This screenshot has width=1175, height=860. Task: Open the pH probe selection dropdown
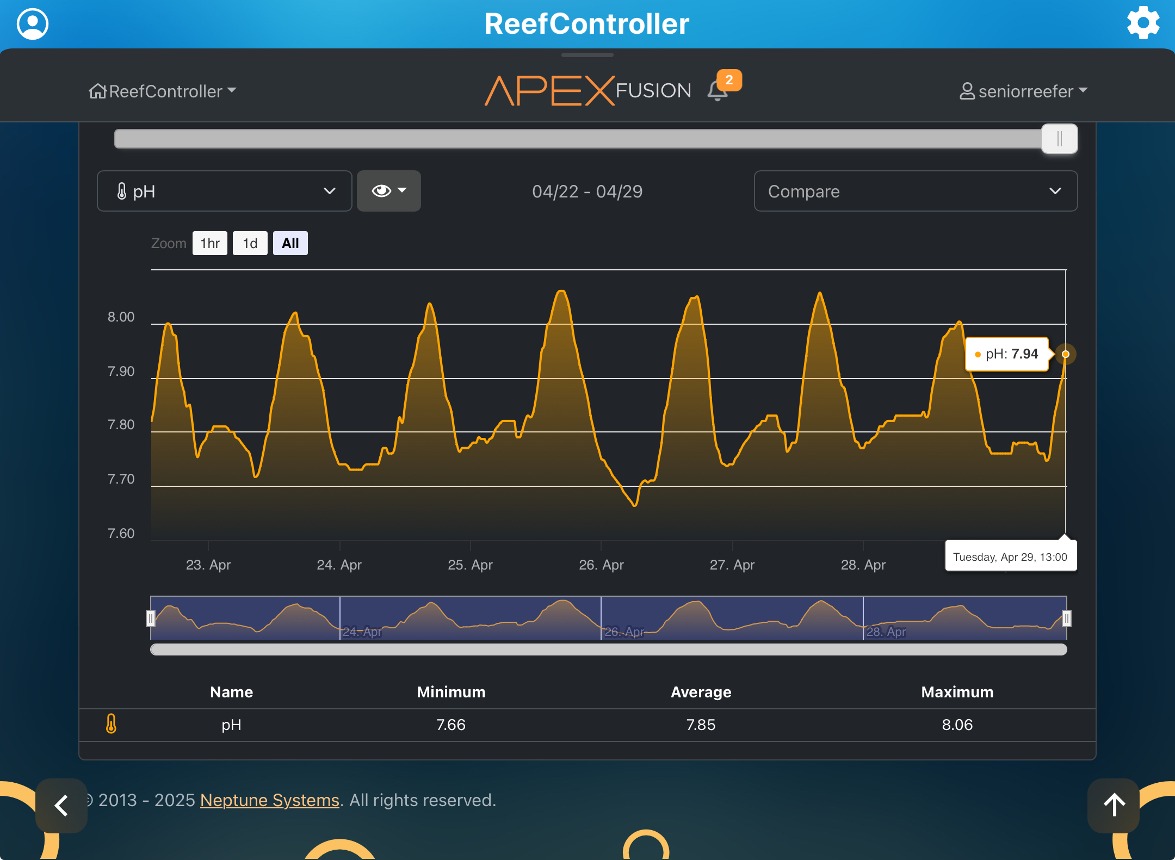click(x=224, y=191)
